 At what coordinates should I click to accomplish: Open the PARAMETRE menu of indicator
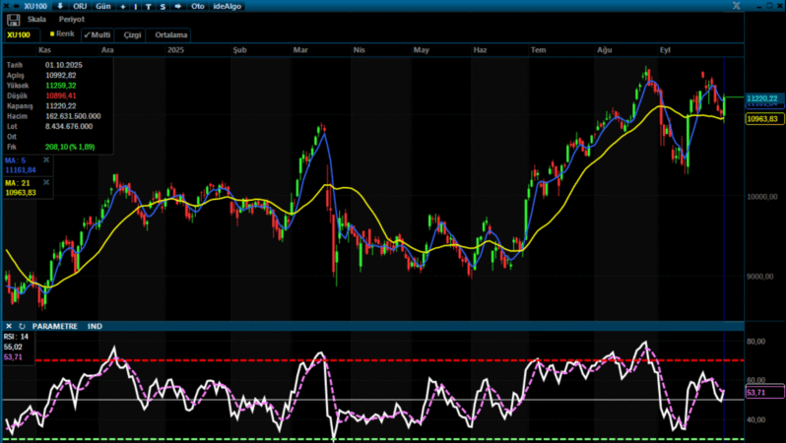click(55, 325)
